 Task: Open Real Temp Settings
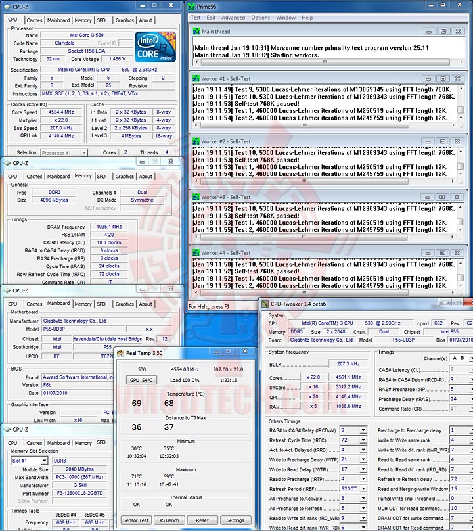[235, 520]
